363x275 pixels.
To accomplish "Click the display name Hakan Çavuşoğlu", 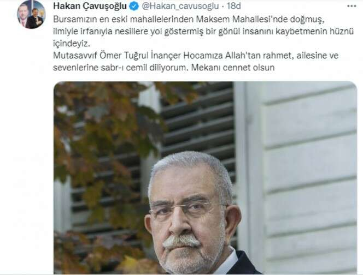I will [90, 6].
